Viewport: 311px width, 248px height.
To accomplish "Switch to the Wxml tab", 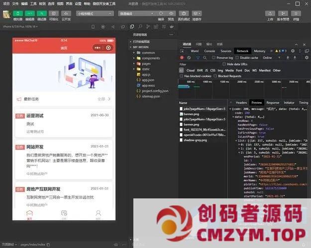I will click(x=195, y=51).
